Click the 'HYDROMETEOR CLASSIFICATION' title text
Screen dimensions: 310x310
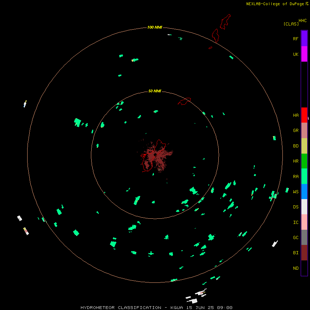tap(121, 308)
